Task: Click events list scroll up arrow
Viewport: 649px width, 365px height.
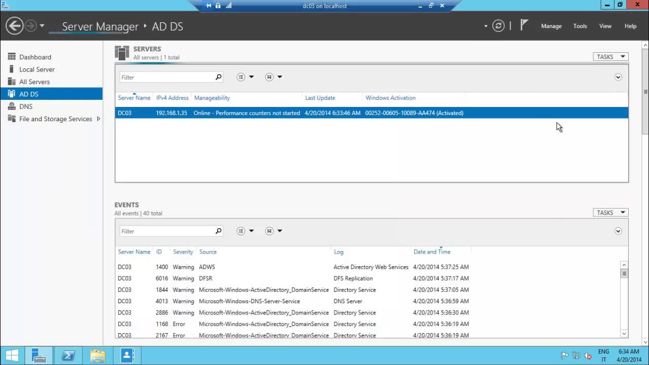Action: (624, 265)
